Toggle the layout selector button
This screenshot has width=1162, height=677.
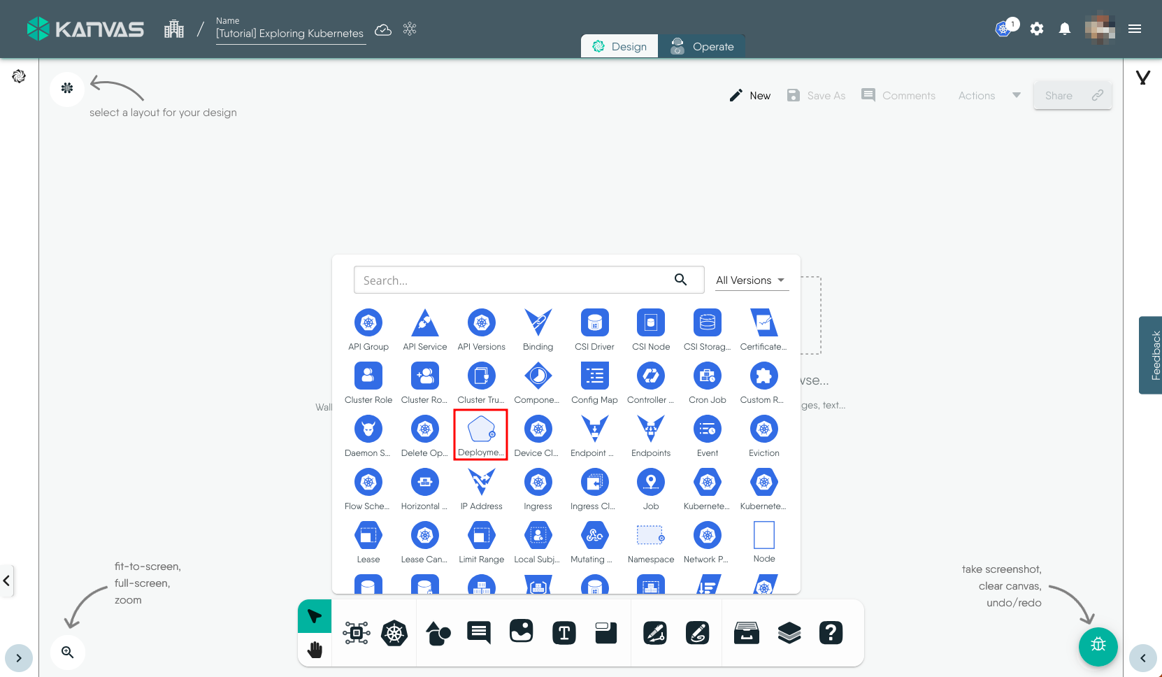[x=67, y=89]
